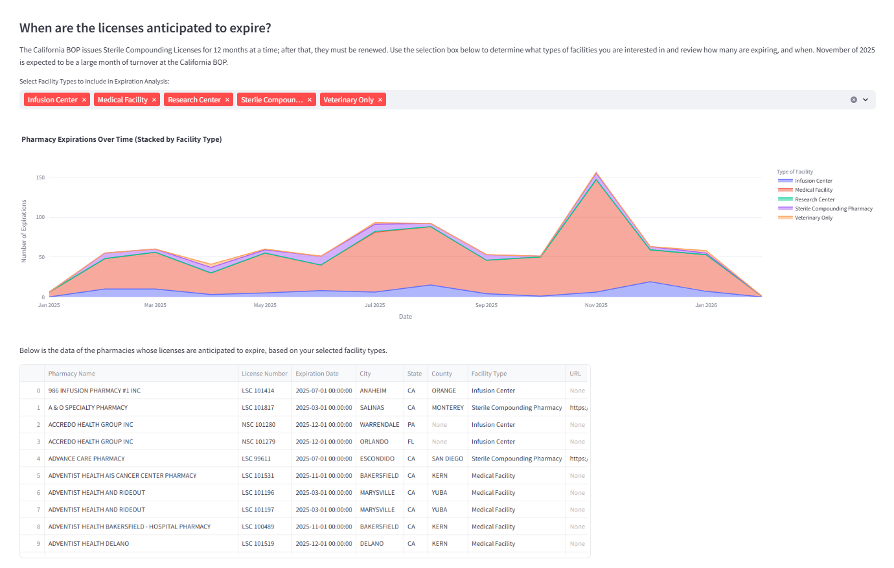The width and height of the screenshot is (894, 568).
Task: Expand the facility types dropdown arrow
Action: tap(865, 100)
